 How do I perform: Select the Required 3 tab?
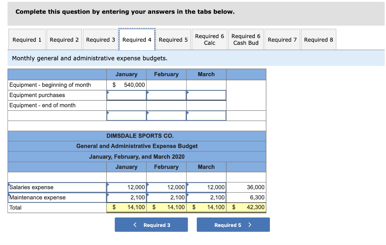point(100,40)
